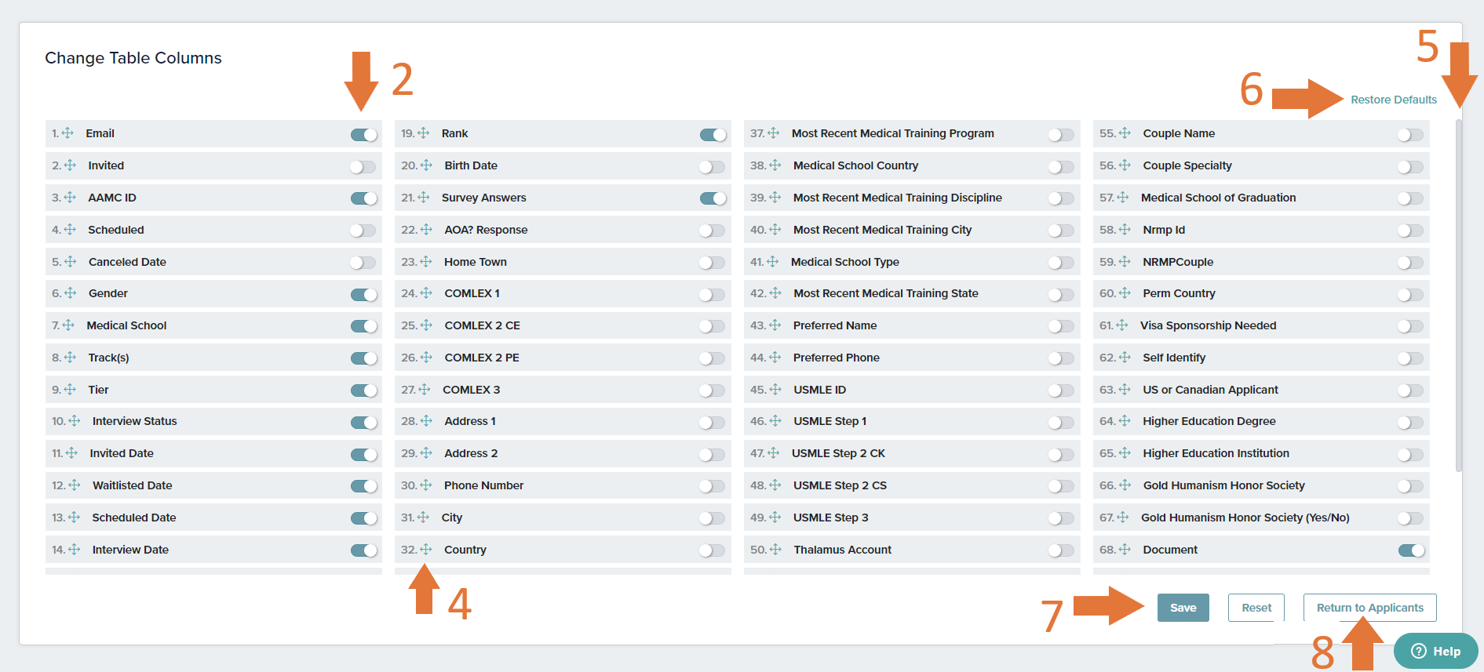The width and height of the screenshot is (1484, 672).
Task: Click the drag icon next to Document
Action: click(1125, 550)
